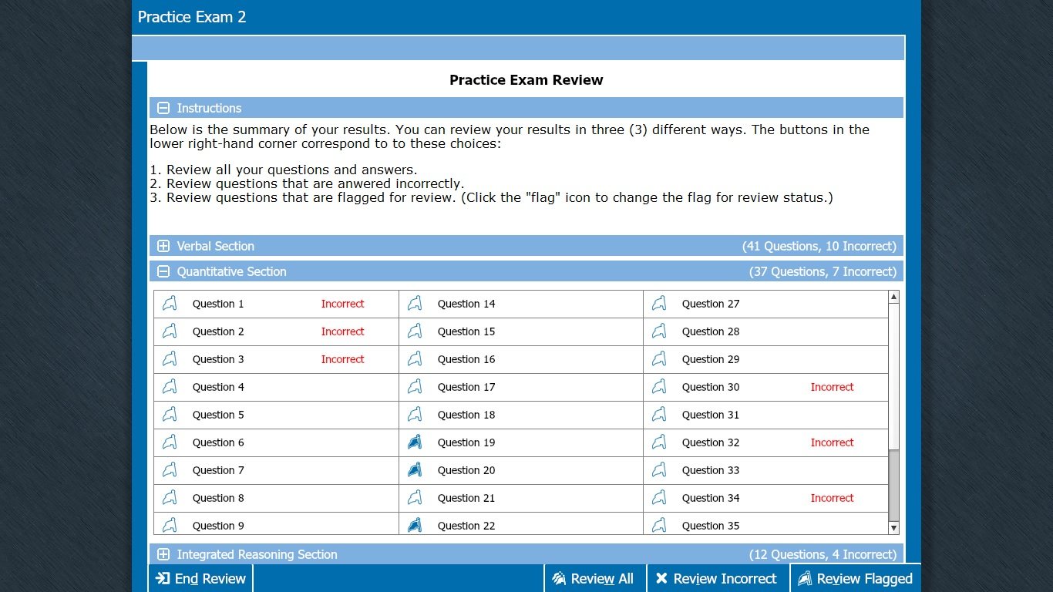
Task: Unflag Question 22 filled flag
Action: [x=415, y=526]
